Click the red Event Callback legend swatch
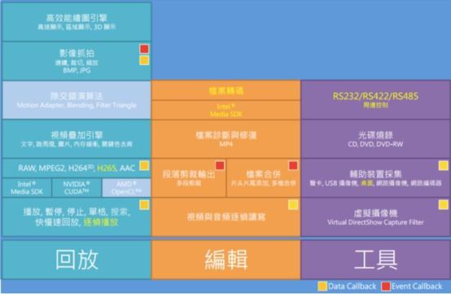This screenshot has width=451, height=294. tap(386, 286)
